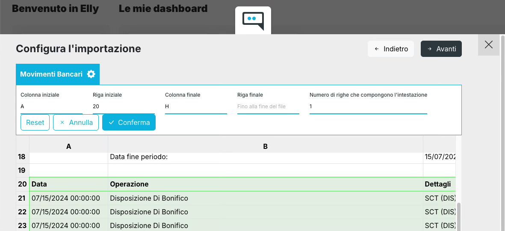Click the Reset button

pos(35,122)
